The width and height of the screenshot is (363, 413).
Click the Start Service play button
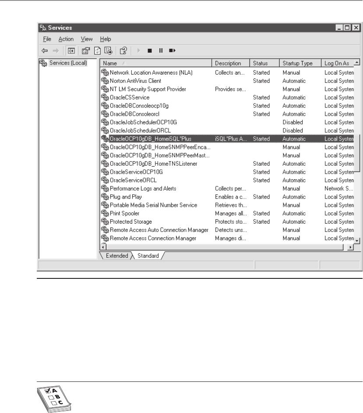(x=139, y=50)
